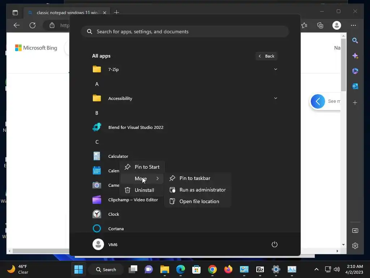
Task: Open Microsoft Edge from the taskbar
Action: coord(181,269)
